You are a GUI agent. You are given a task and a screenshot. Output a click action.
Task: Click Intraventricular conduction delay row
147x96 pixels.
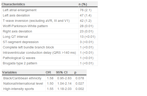[x=49, y=53]
